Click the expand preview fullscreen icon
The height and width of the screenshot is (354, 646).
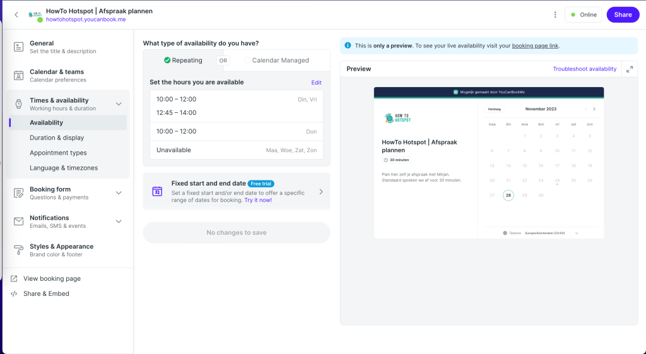630,69
